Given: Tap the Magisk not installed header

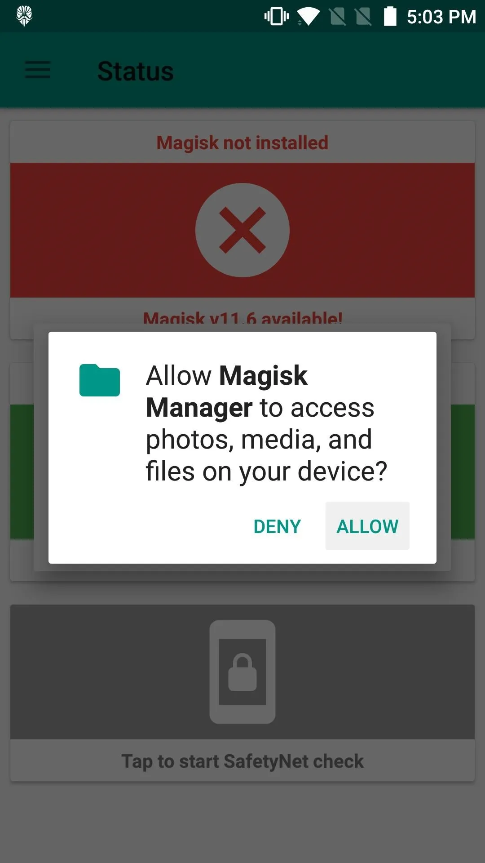Looking at the screenshot, I should click(x=242, y=142).
